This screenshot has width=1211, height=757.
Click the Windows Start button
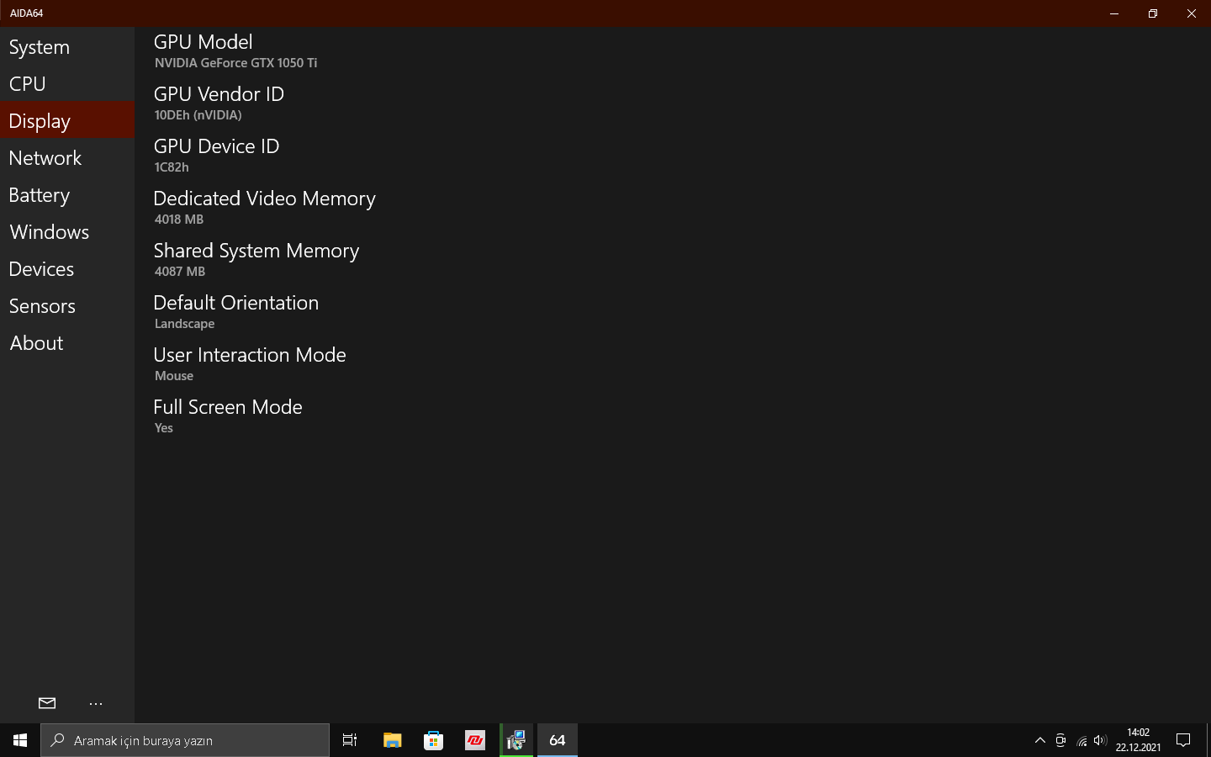click(x=20, y=740)
